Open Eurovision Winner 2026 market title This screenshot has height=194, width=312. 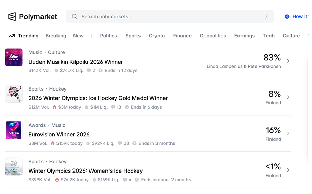[59, 134]
